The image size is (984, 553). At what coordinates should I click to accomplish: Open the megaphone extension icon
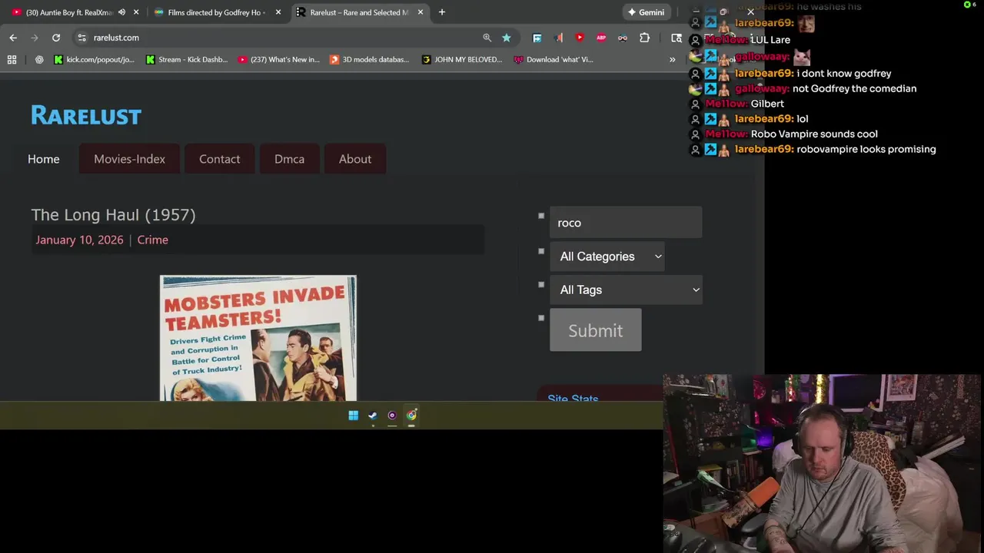pyautogui.click(x=559, y=38)
